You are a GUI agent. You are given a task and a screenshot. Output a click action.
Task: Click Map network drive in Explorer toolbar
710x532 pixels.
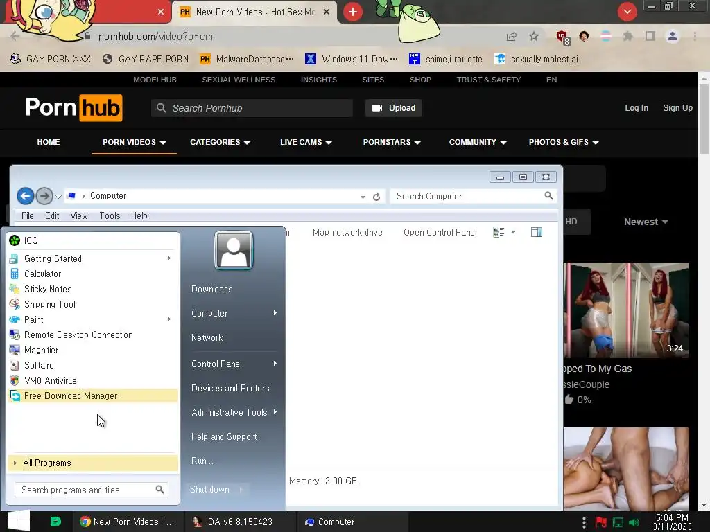click(347, 233)
